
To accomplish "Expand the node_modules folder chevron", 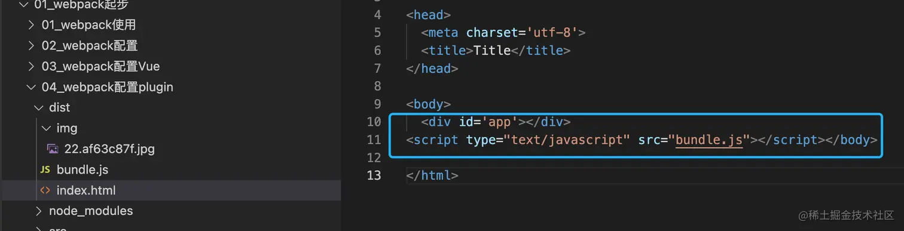I will pos(38,211).
